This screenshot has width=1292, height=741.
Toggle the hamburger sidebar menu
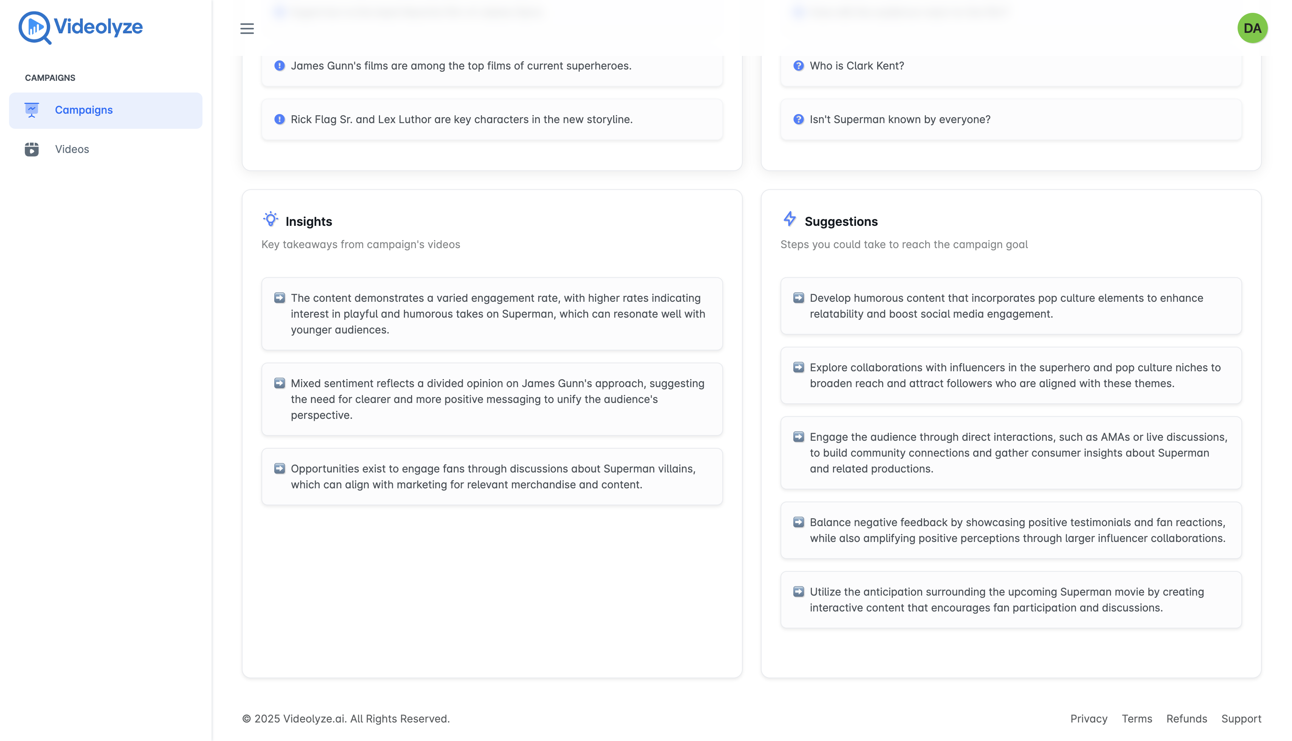click(247, 28)
